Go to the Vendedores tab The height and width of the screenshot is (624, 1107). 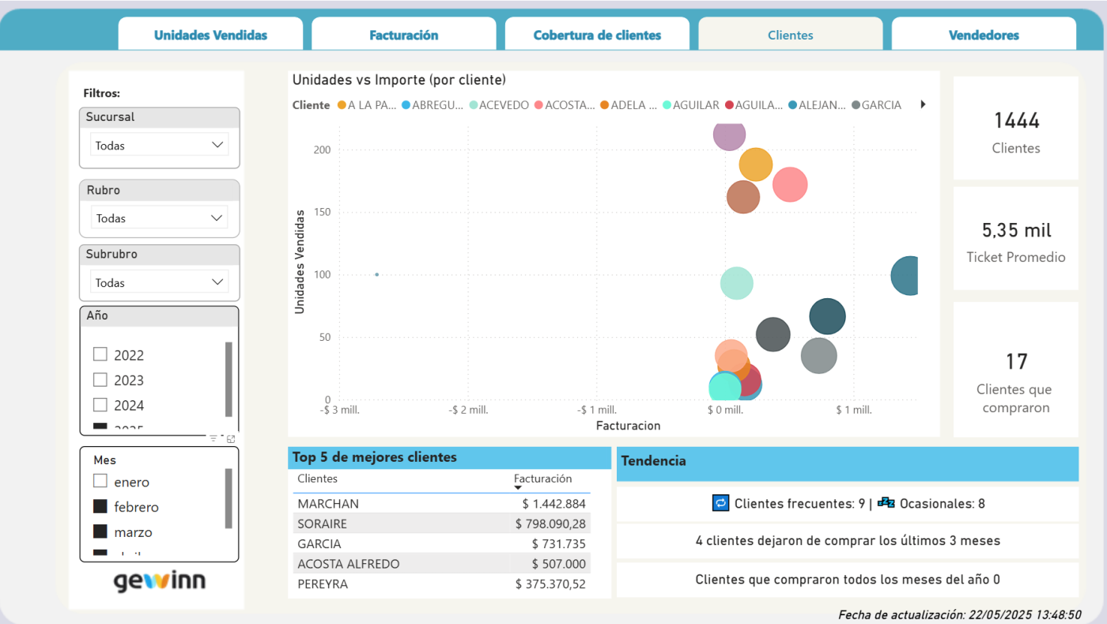click(984, 35)
